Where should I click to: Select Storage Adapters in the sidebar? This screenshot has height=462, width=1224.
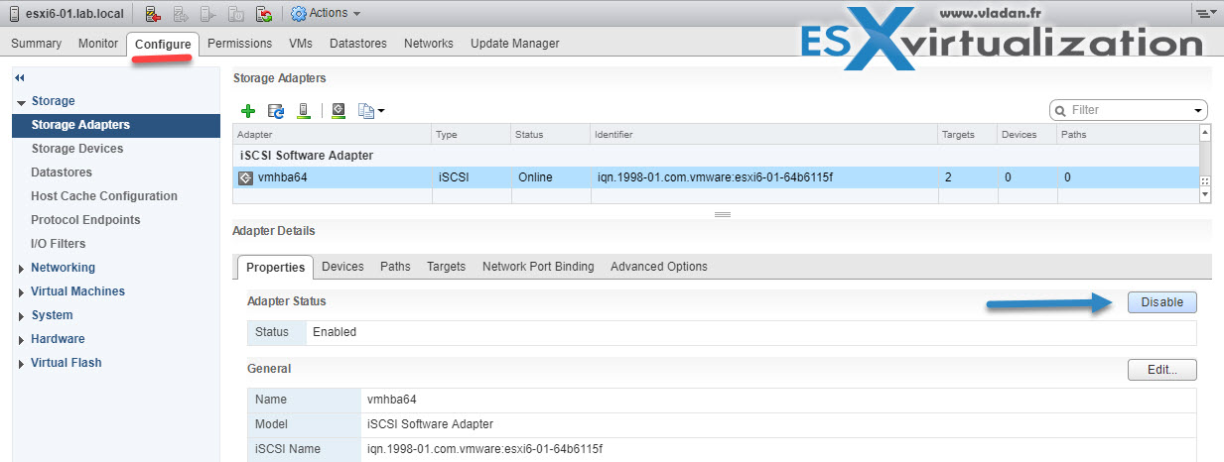[116, 125]
